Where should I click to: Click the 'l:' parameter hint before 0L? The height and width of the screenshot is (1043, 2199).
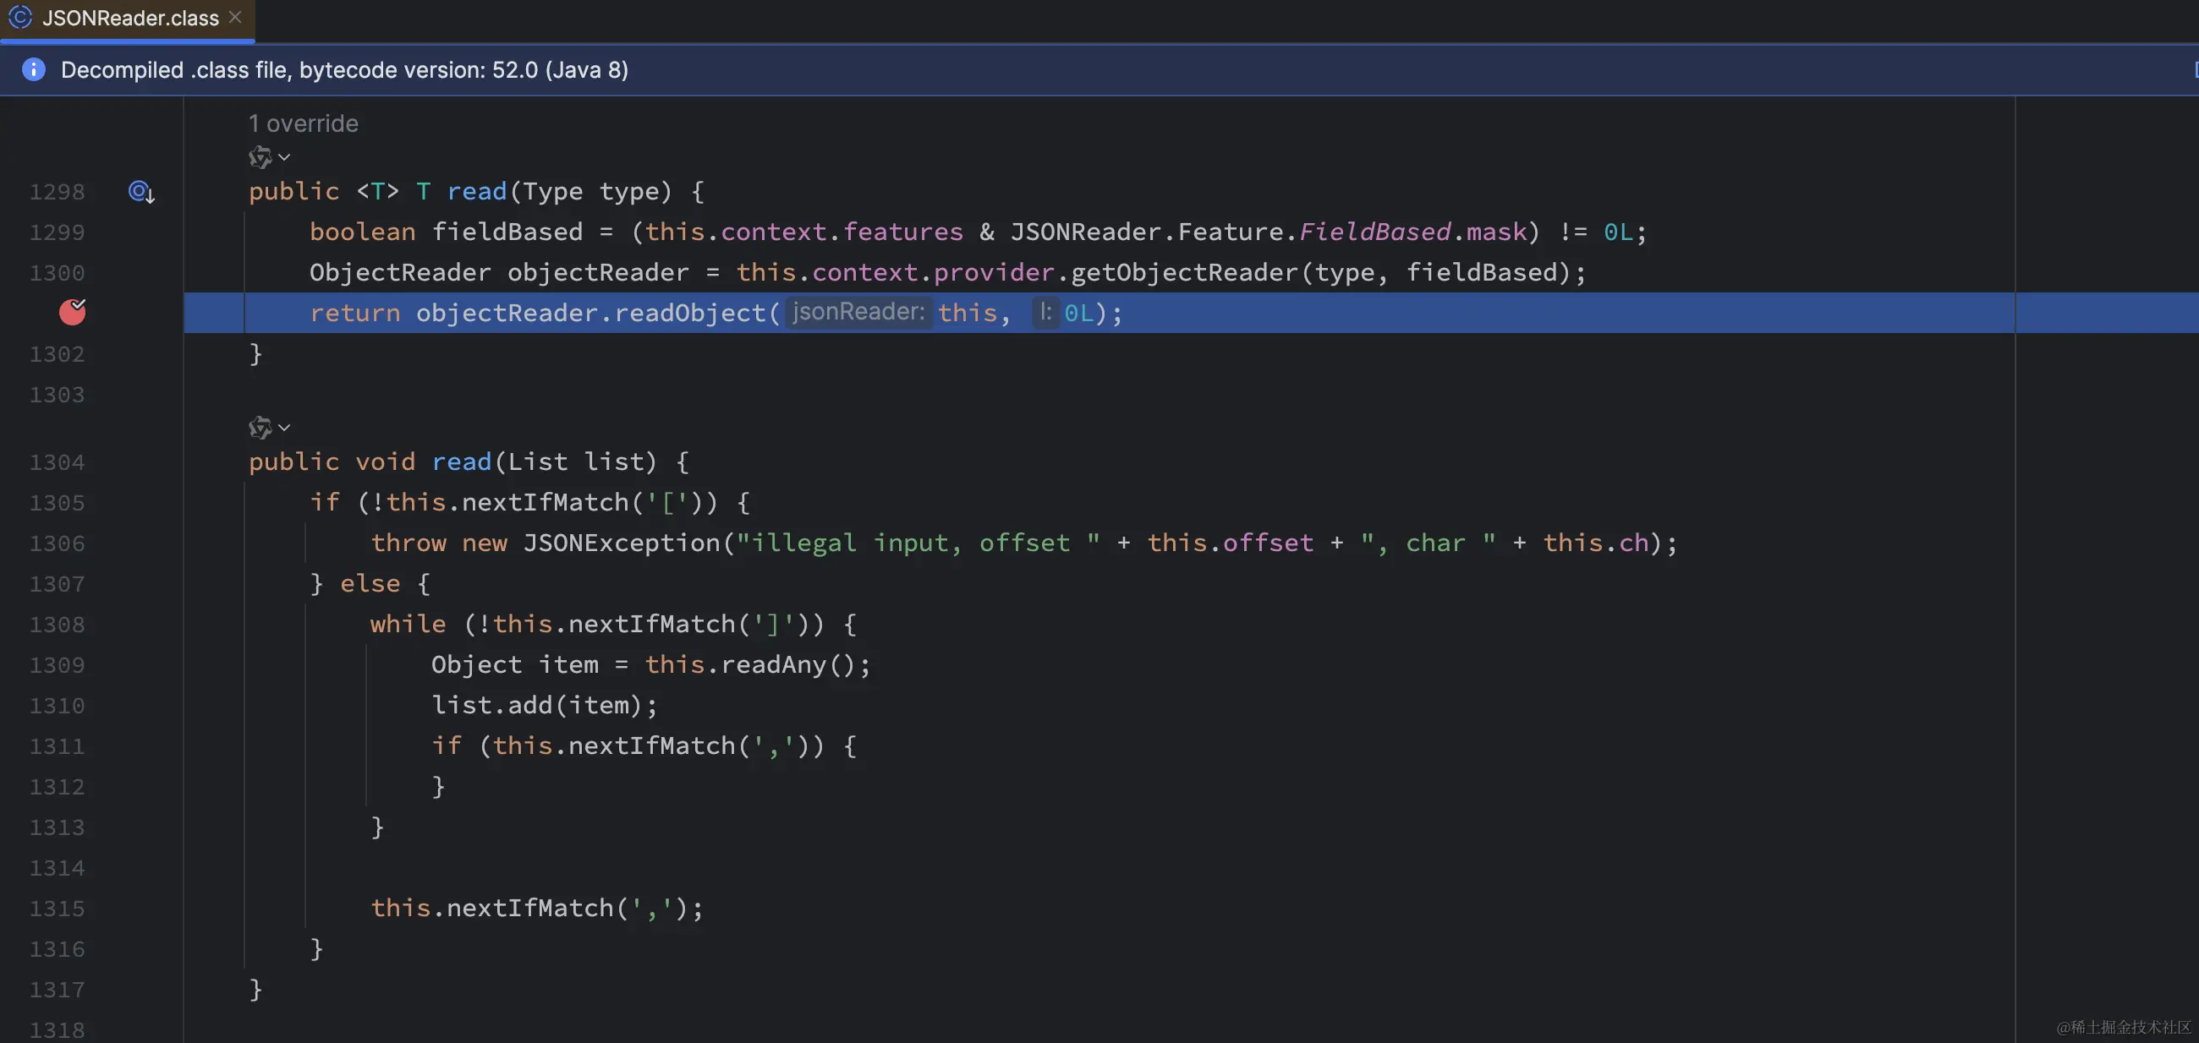1045,312
